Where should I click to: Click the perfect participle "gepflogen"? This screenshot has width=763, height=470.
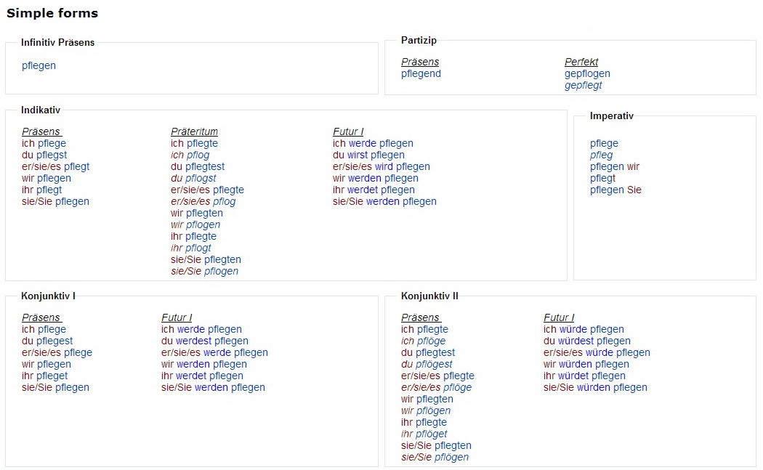coord(587,73)
